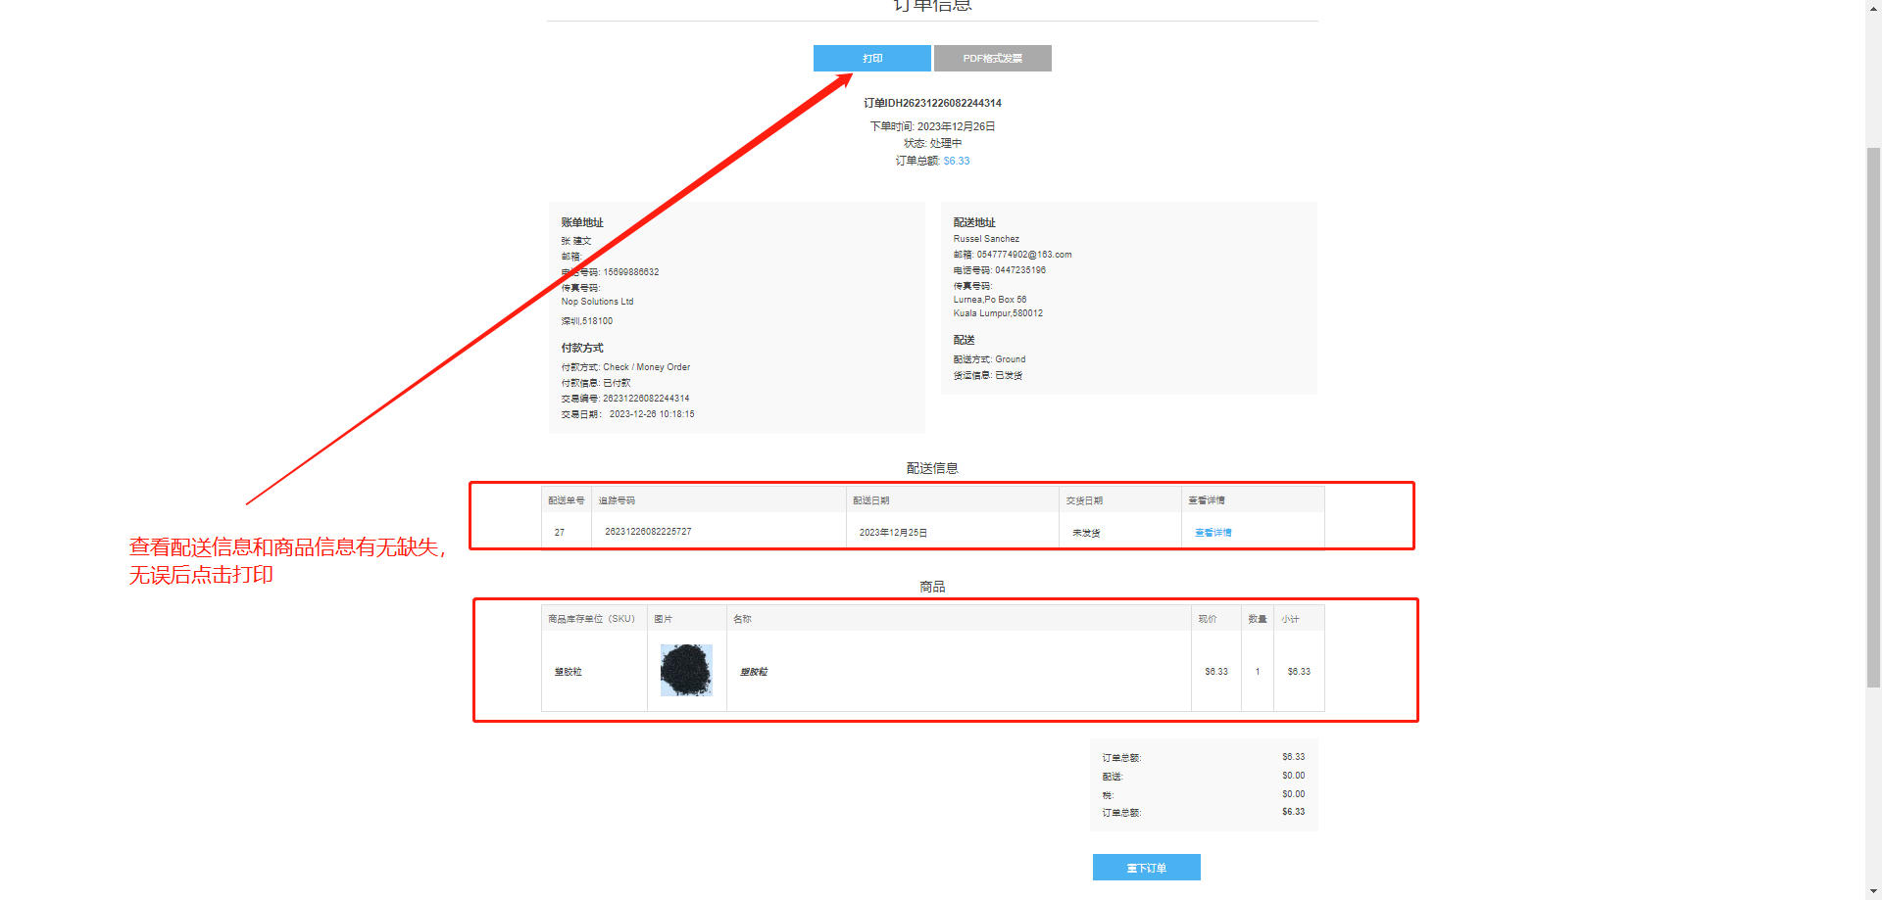Click the 配送地址 section heading
Image resolution: width=1882 pixels, height=900 pixels.
tap(974, 222)
